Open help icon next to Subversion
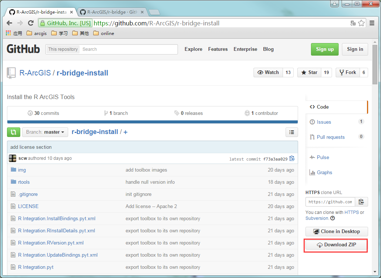Screen dimensions: 381x278 pyautogui.click(x=333, y=218)
